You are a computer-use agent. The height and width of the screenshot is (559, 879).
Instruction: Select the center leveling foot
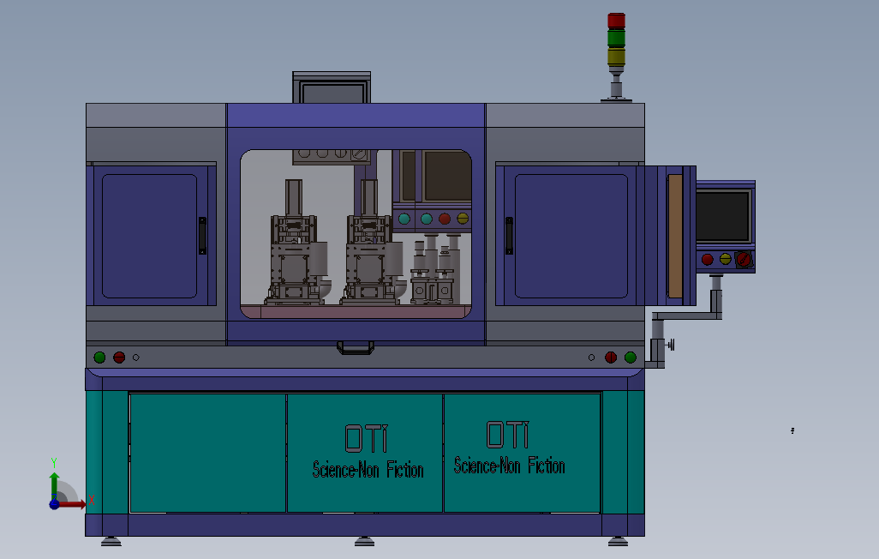(x=364, y=541)
